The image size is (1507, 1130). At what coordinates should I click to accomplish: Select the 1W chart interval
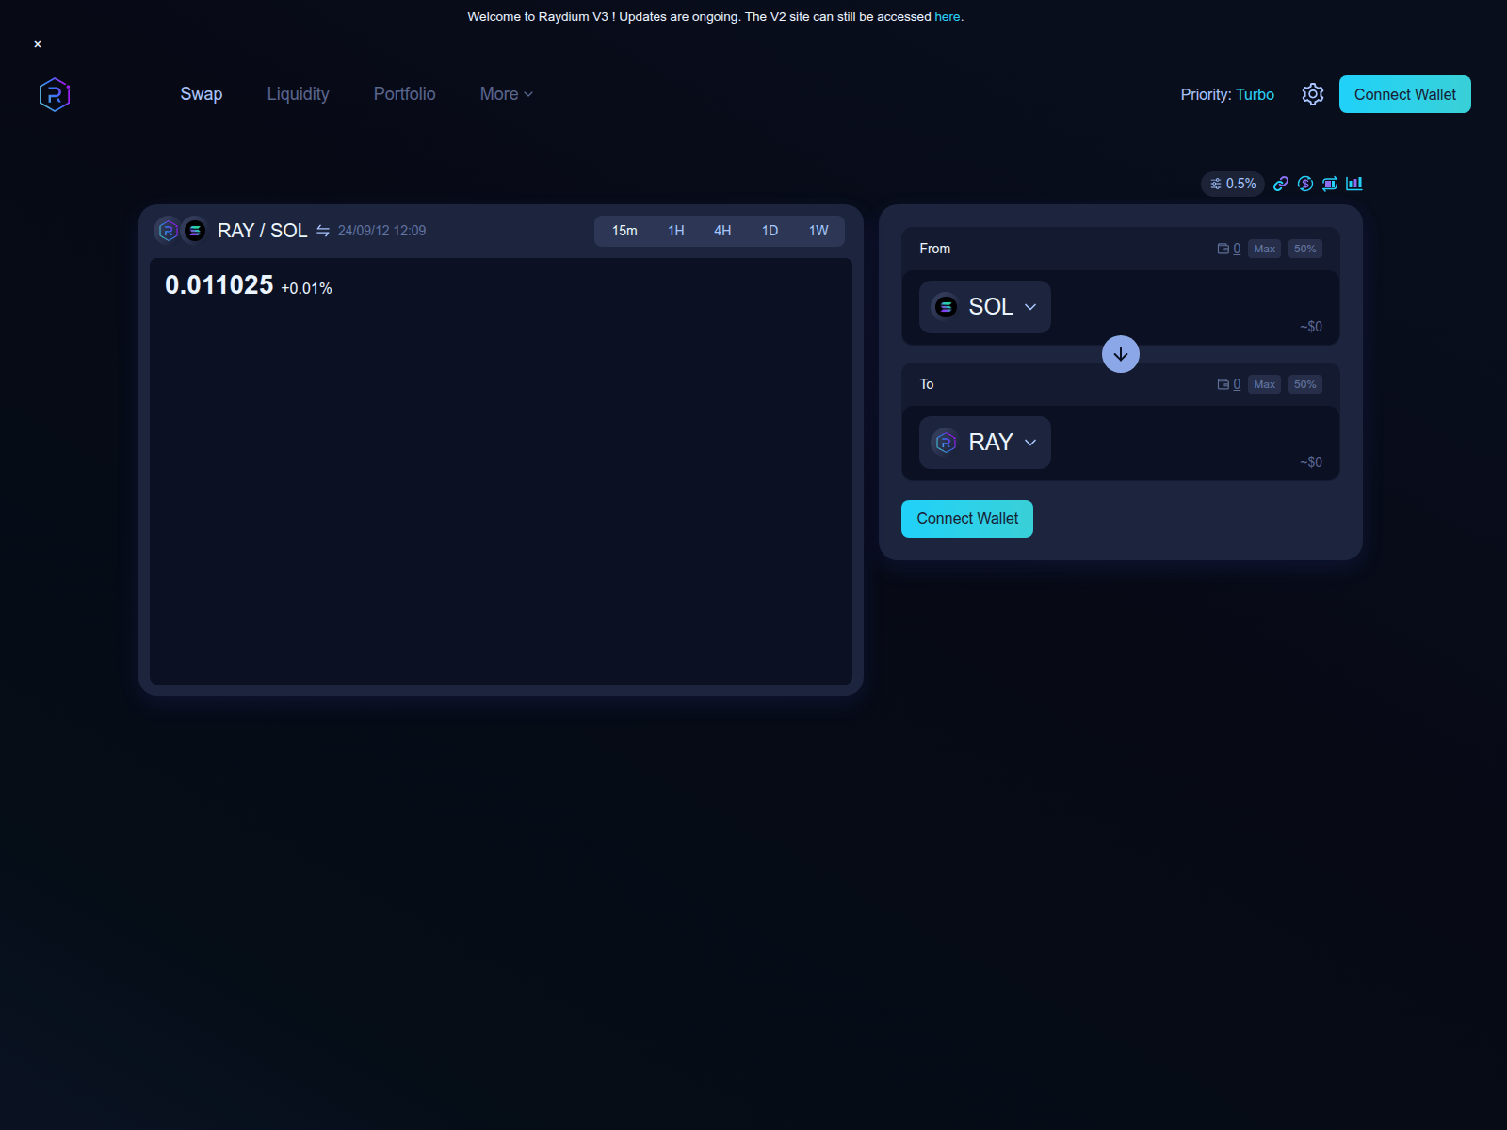[818, 231]
